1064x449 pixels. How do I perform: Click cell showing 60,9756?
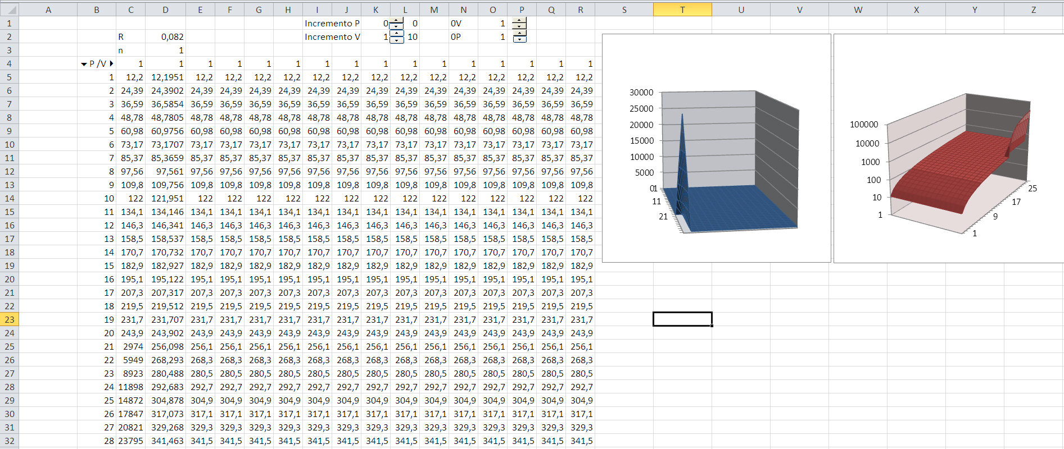click(165, 131)
